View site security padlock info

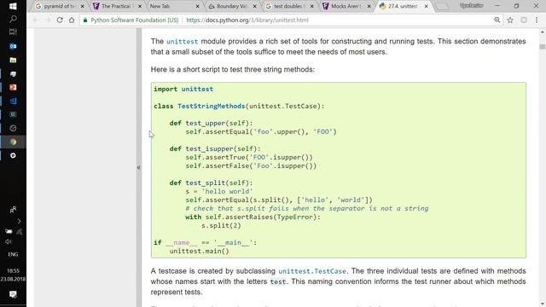point(85,20)
